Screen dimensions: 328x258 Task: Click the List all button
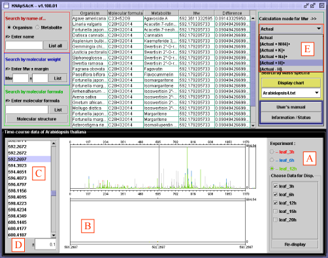[x=56, y=46]
